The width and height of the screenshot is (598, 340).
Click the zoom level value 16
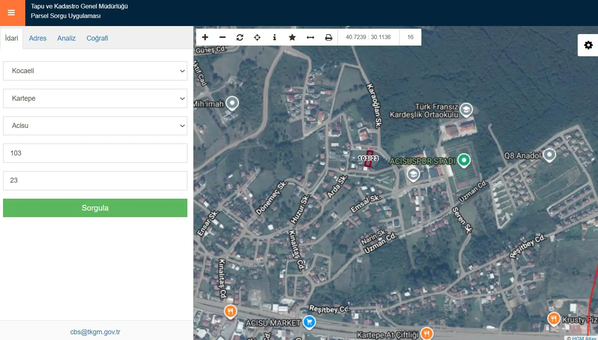tap(410, 37)
